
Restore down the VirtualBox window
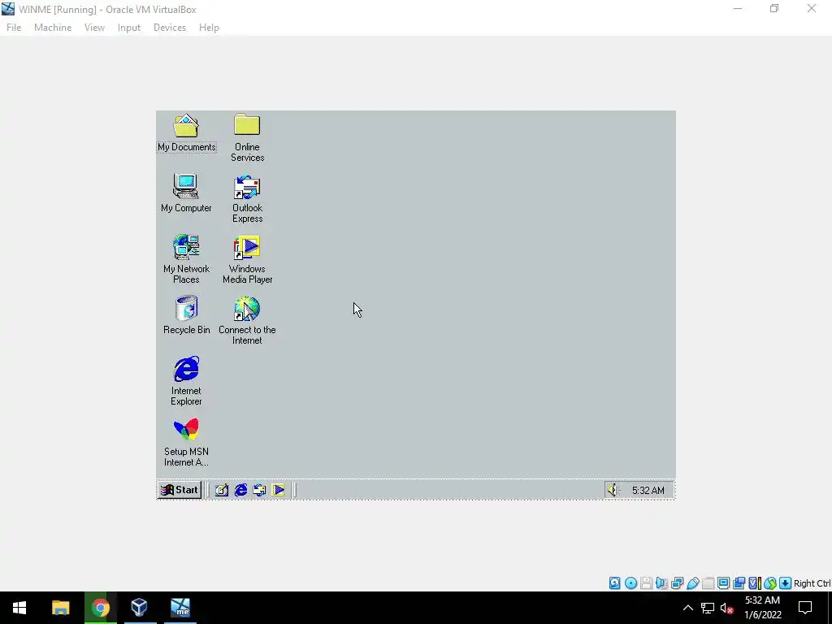point(774,8)
